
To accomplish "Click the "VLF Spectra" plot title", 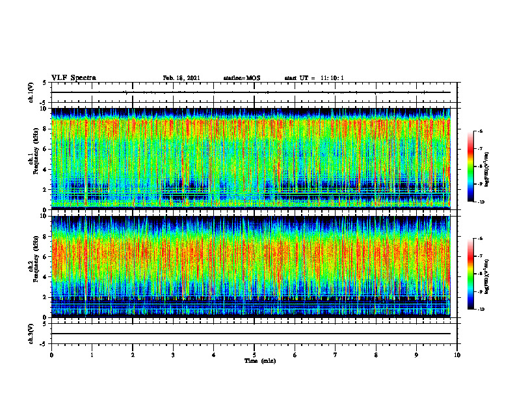I will pyautogui.click(x=73, y=78).
